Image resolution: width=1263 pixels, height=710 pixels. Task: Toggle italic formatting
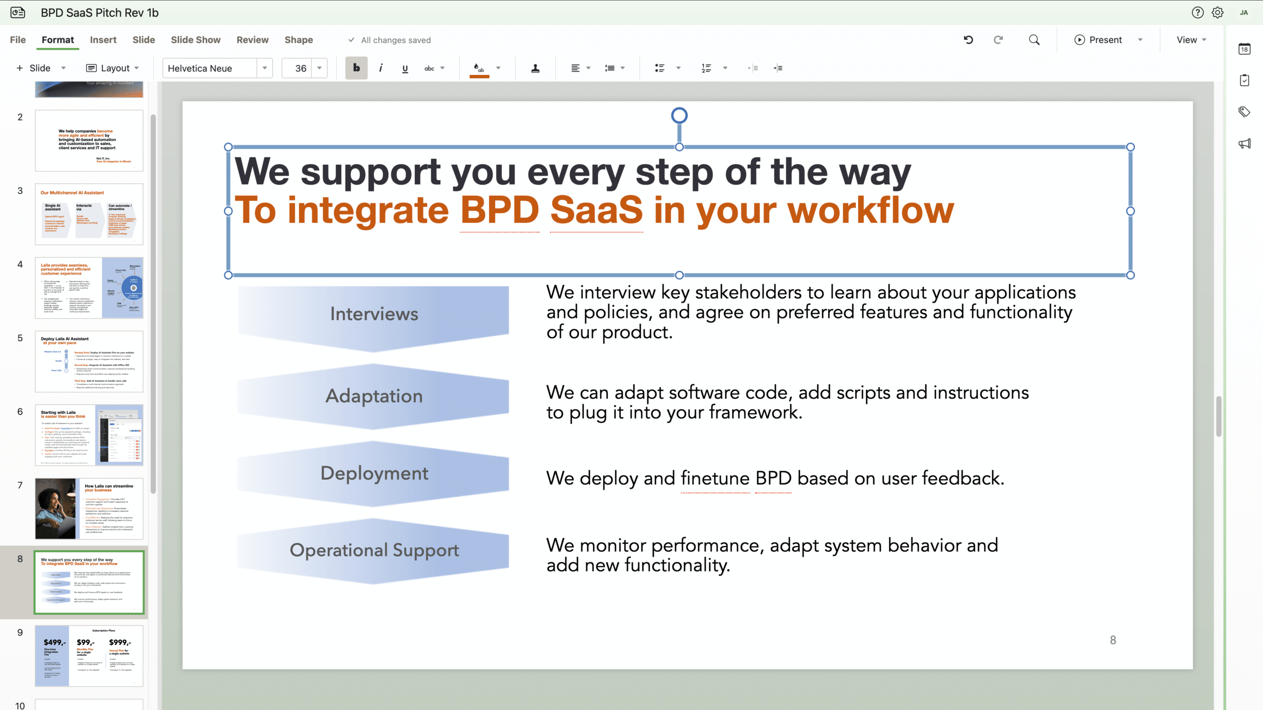tap(380, 68)
